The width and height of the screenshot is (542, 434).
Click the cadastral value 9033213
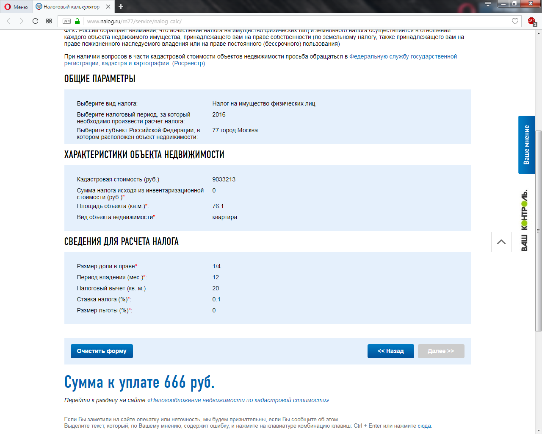224,179
